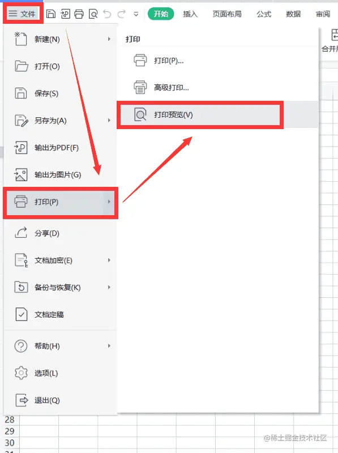The height and width of the screenshot is (453, 338).
Task: Expand the 新建(N) submenu arrow
Action: point(109,39)
